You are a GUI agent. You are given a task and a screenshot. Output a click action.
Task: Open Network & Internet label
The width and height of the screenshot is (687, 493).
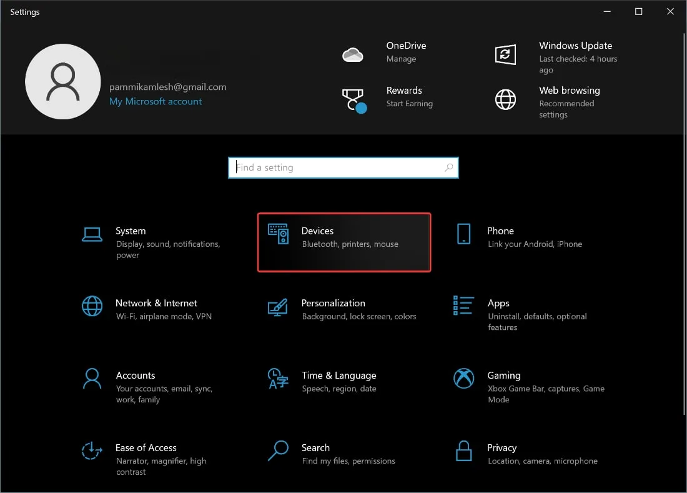click(x=156, y=303)
